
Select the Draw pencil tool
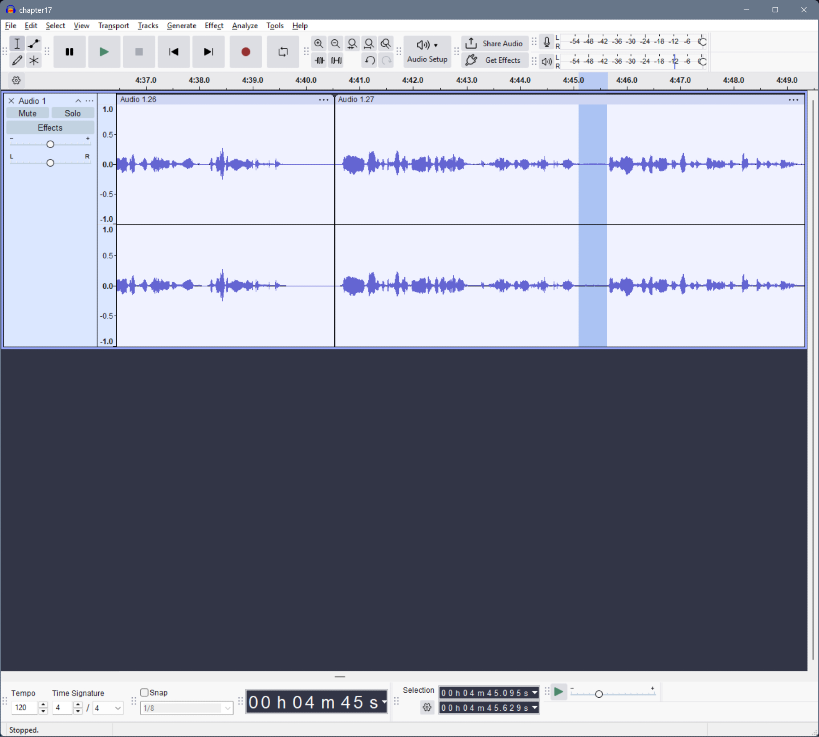17,61
